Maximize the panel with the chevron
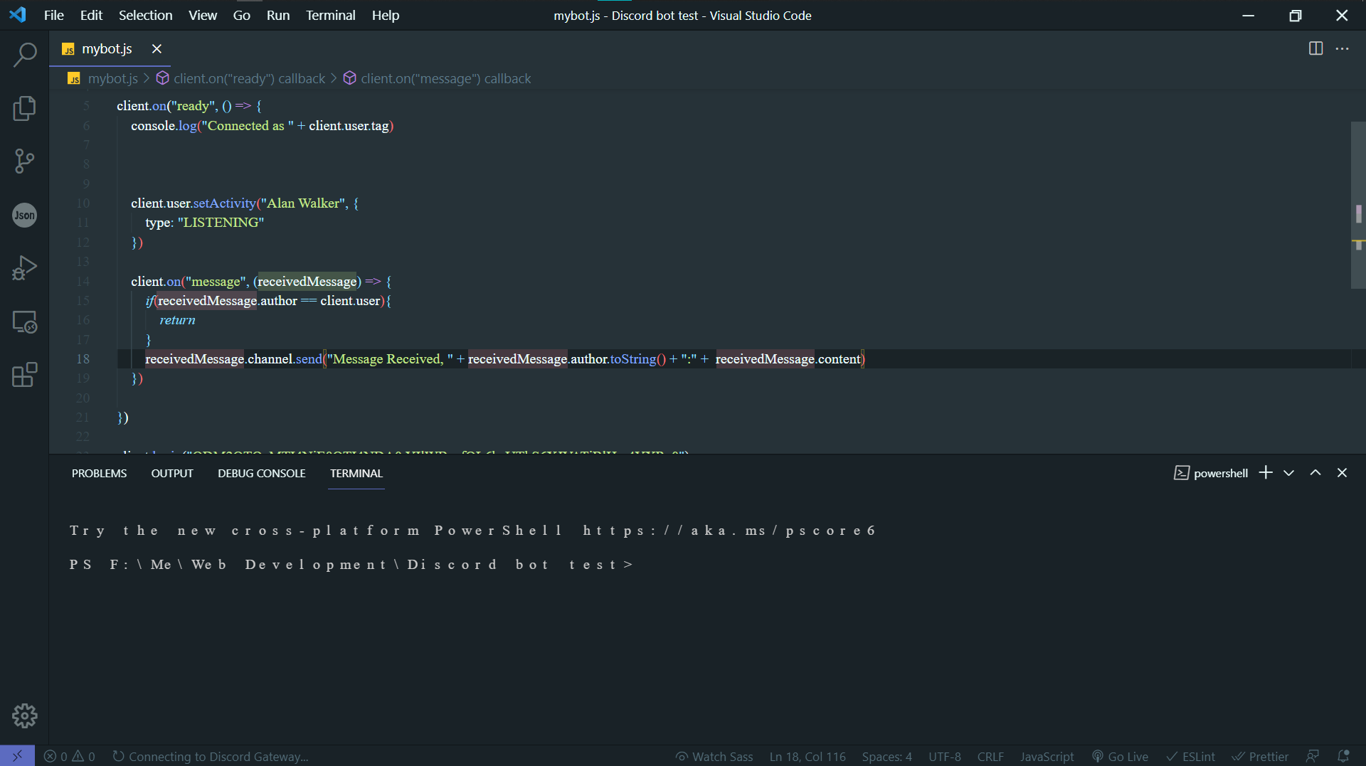 (x=1315, y=472)
